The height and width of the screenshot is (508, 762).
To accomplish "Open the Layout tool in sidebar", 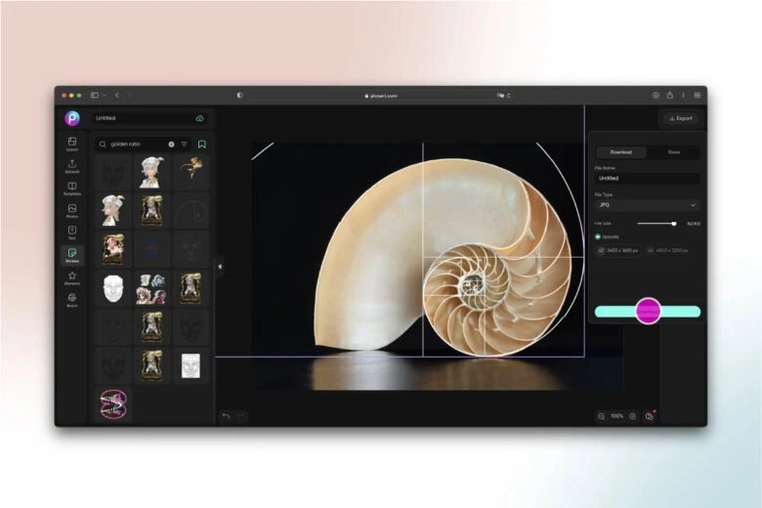I will [72, 144].
